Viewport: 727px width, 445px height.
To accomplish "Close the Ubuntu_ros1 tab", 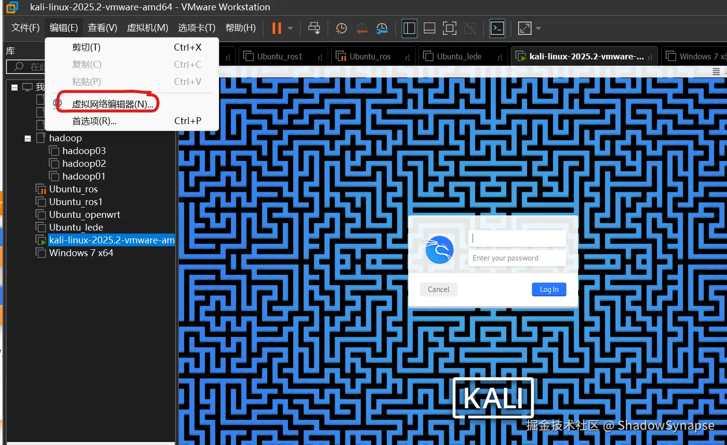I will (x=320, y=57).
